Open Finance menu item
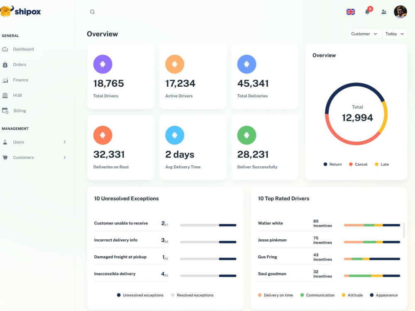Screen dimensions: 415x311 pyautogui.click(x=21, y=80)
